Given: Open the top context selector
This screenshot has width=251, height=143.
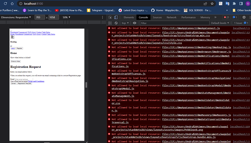Looking at the screenshot, I should [125, 23].
